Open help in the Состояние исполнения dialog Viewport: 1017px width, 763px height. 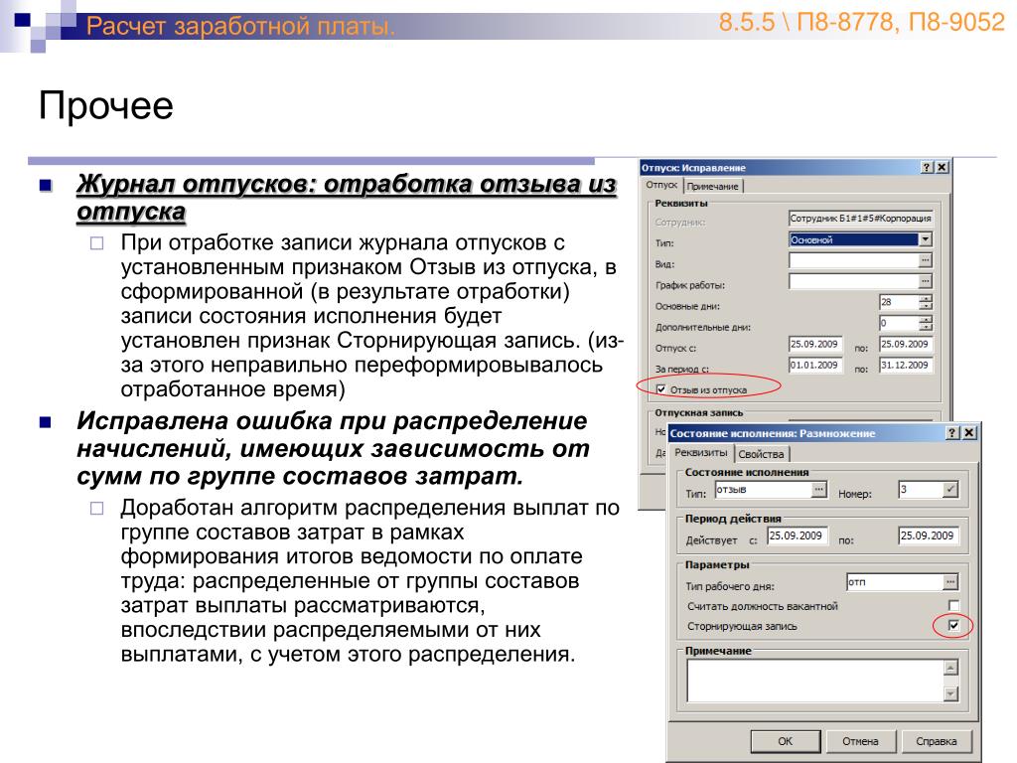click(952, 433)
